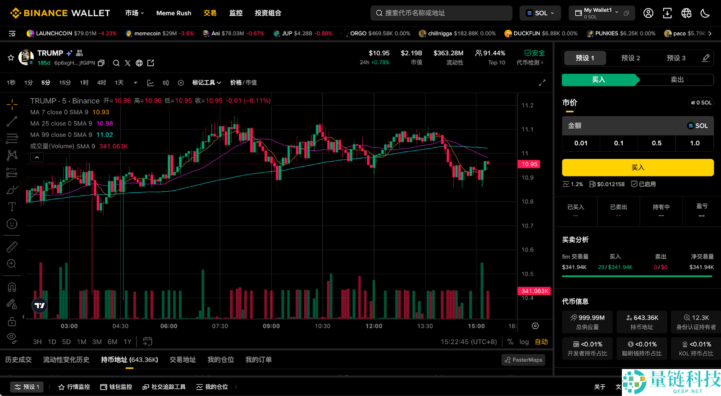Collapse the indicator legend chevron
The image size is (721, 396).
click(x=37, y=157)
